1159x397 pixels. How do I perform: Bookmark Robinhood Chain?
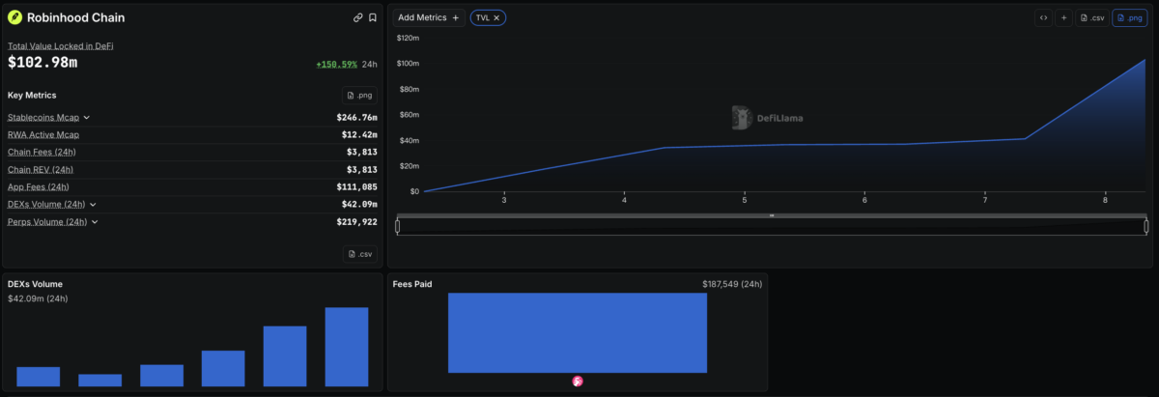pos(373,17)
